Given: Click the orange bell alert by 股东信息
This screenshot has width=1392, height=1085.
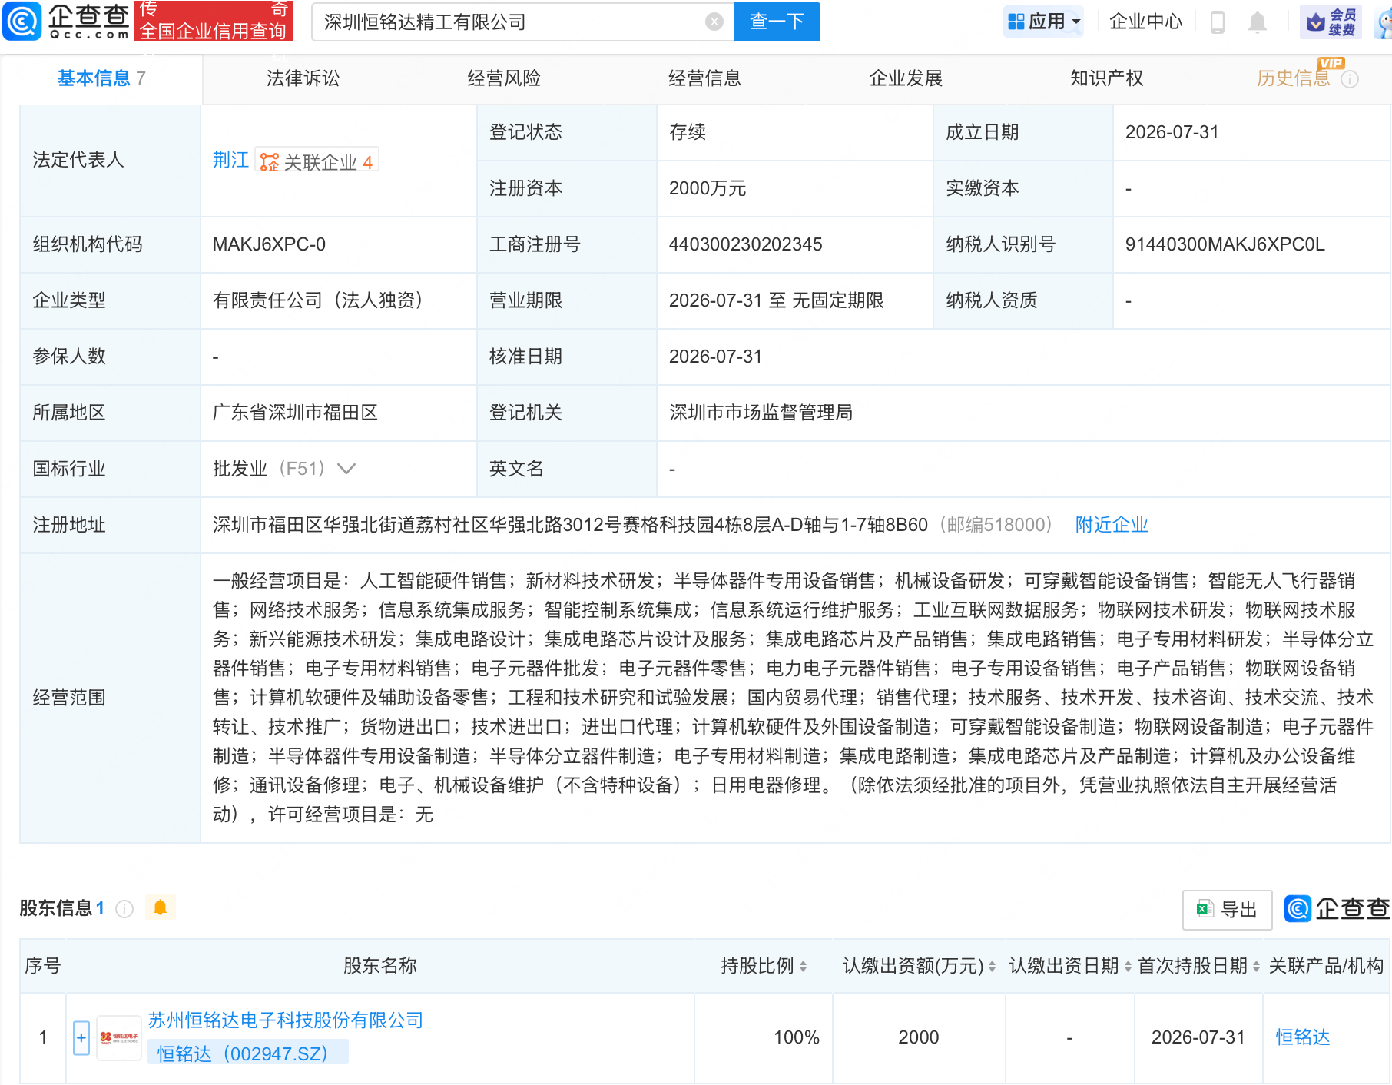Looking at the screenshot, I should tap(160, 907).
